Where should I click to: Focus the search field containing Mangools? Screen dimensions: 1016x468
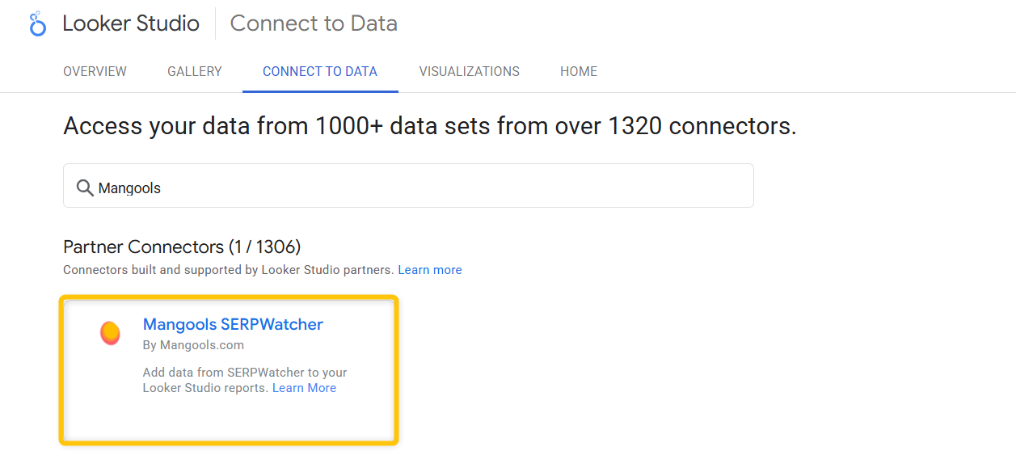pos(420,188)
